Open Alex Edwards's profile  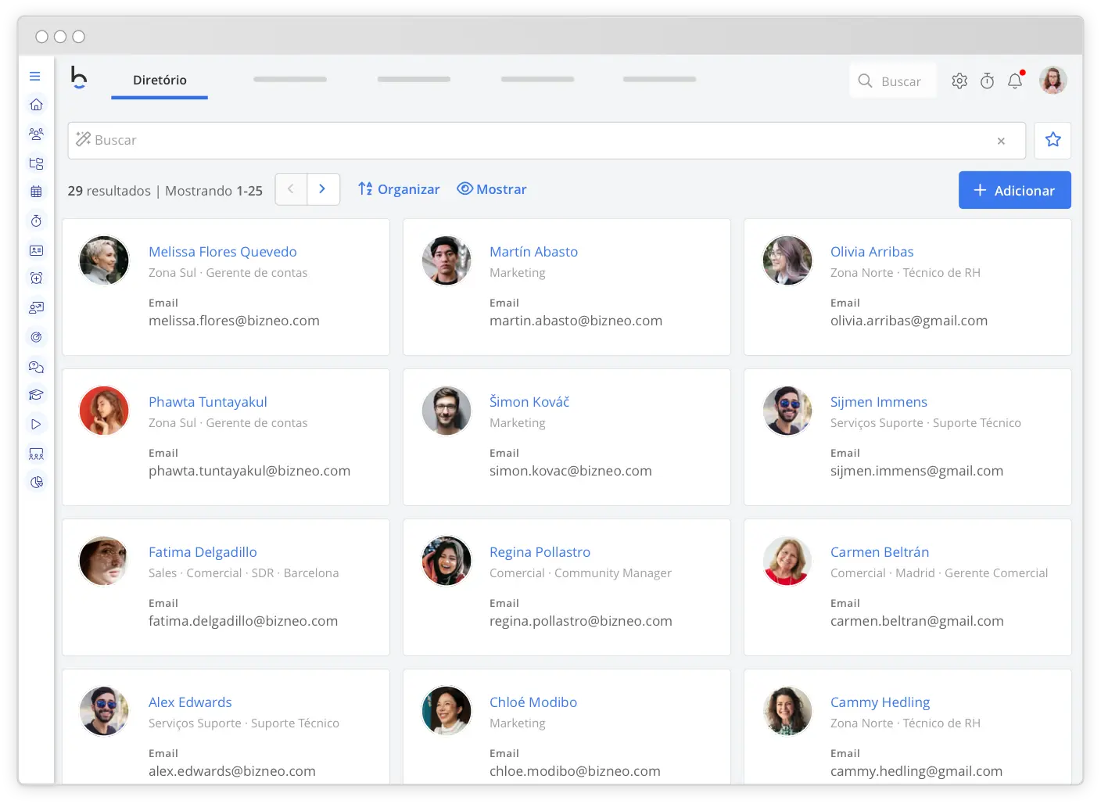(x=190, y=702)
